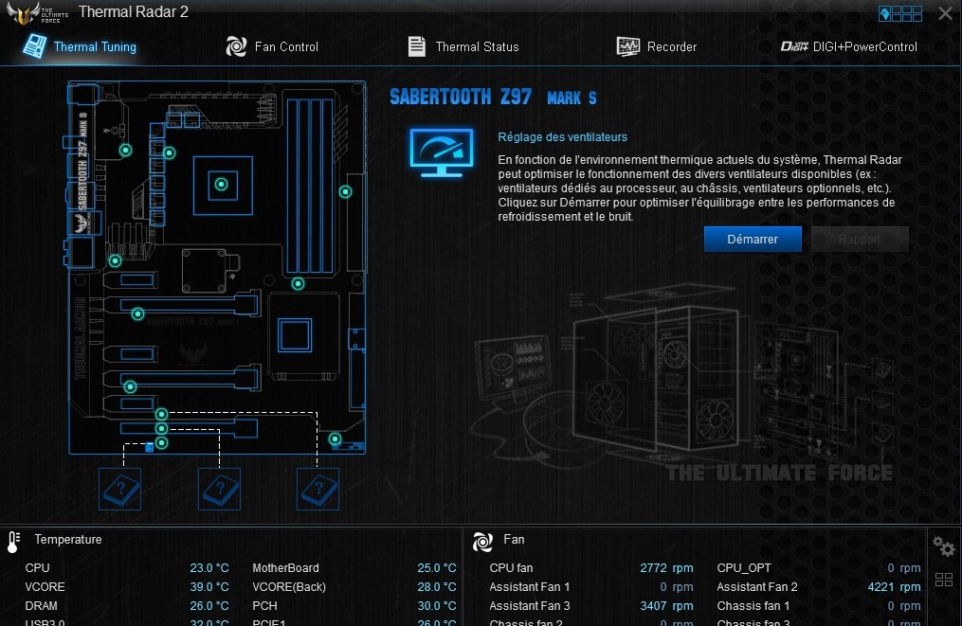This screenshot has width=962, height=626.
Task: Click the uppermost sensor dot near the rear I/O ports
Action: (x=126, y=151)
